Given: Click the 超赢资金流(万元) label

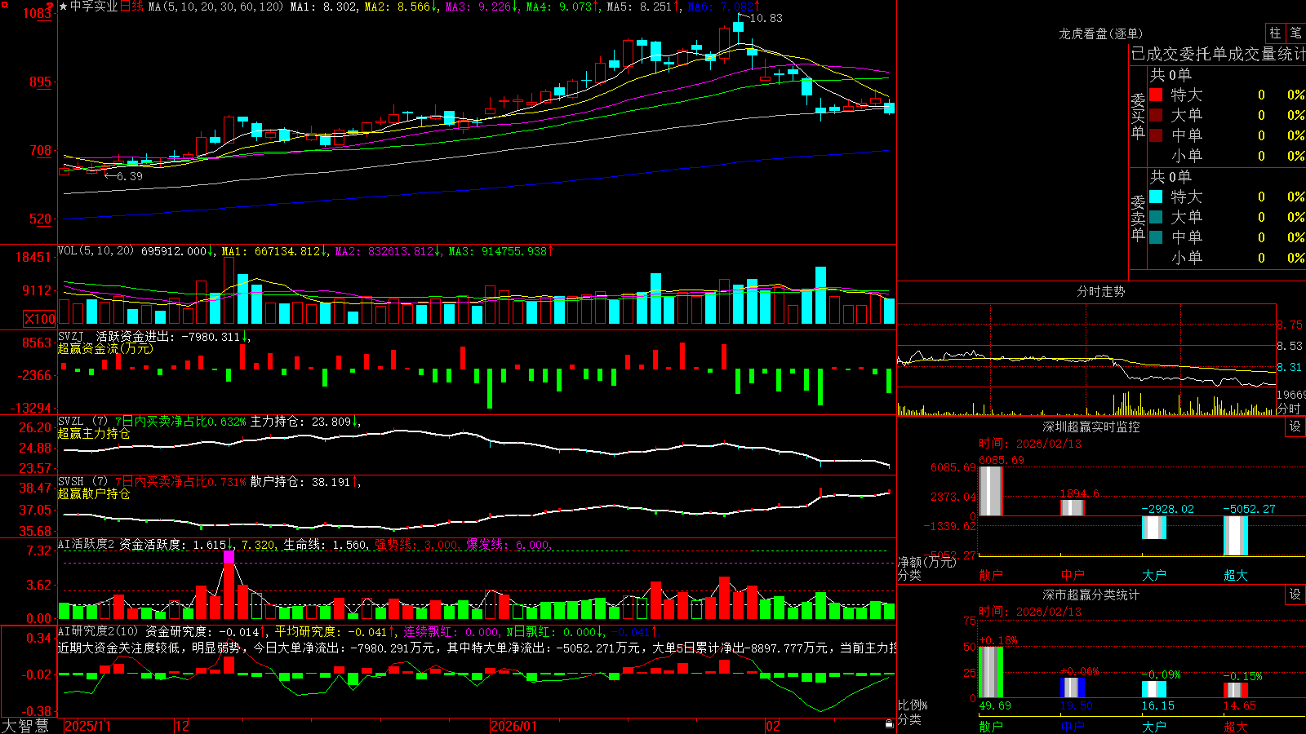Looking at the screenshot, I should (105, 348).
